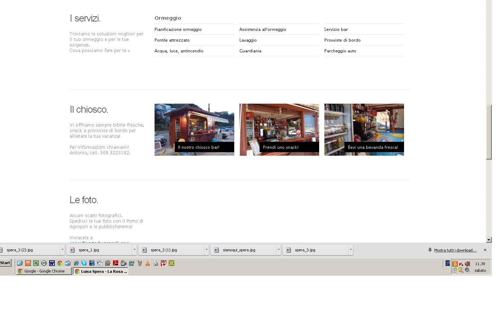Viewport: 499px width, 312px height.
Task: Close the downloads bar
Action: pos(485,250)
